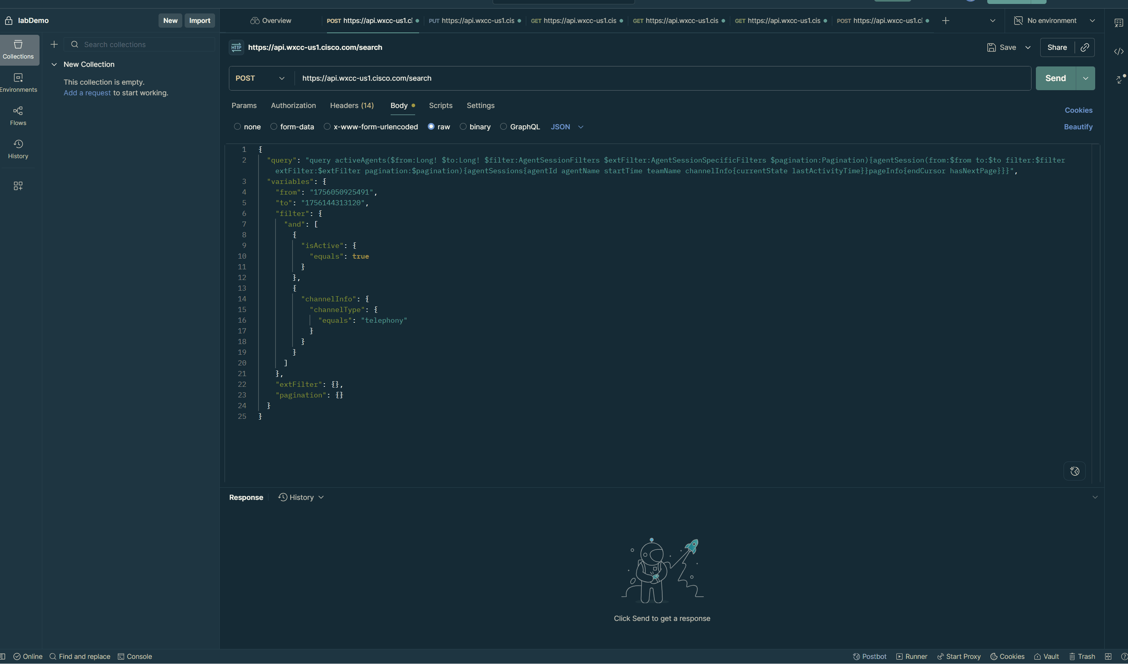
Task: Select the raw body type
Action: [431, 127]
